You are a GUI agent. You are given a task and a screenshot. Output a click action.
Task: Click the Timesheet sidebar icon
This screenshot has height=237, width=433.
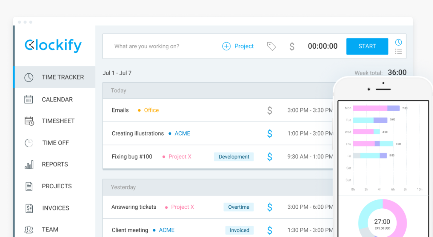pos(29,121)
